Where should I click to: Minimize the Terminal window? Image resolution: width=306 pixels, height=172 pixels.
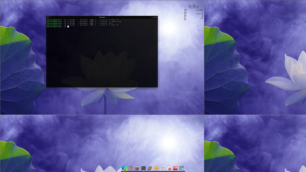pos(152,17)
